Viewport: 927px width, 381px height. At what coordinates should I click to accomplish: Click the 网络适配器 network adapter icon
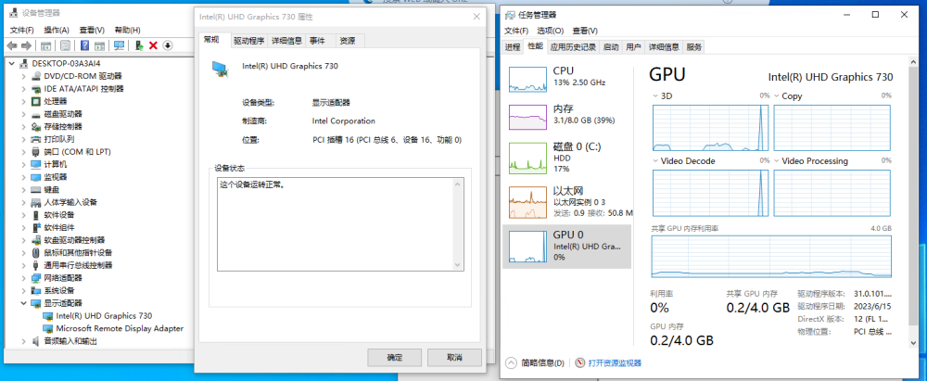(x=36, y=277)
